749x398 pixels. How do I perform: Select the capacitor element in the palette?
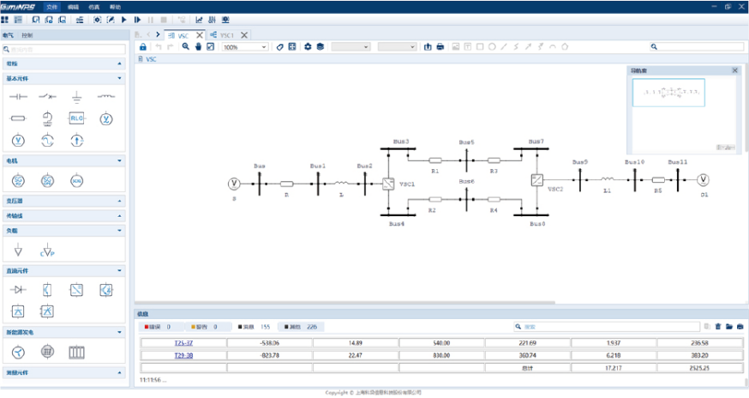(x=19, y=97)
